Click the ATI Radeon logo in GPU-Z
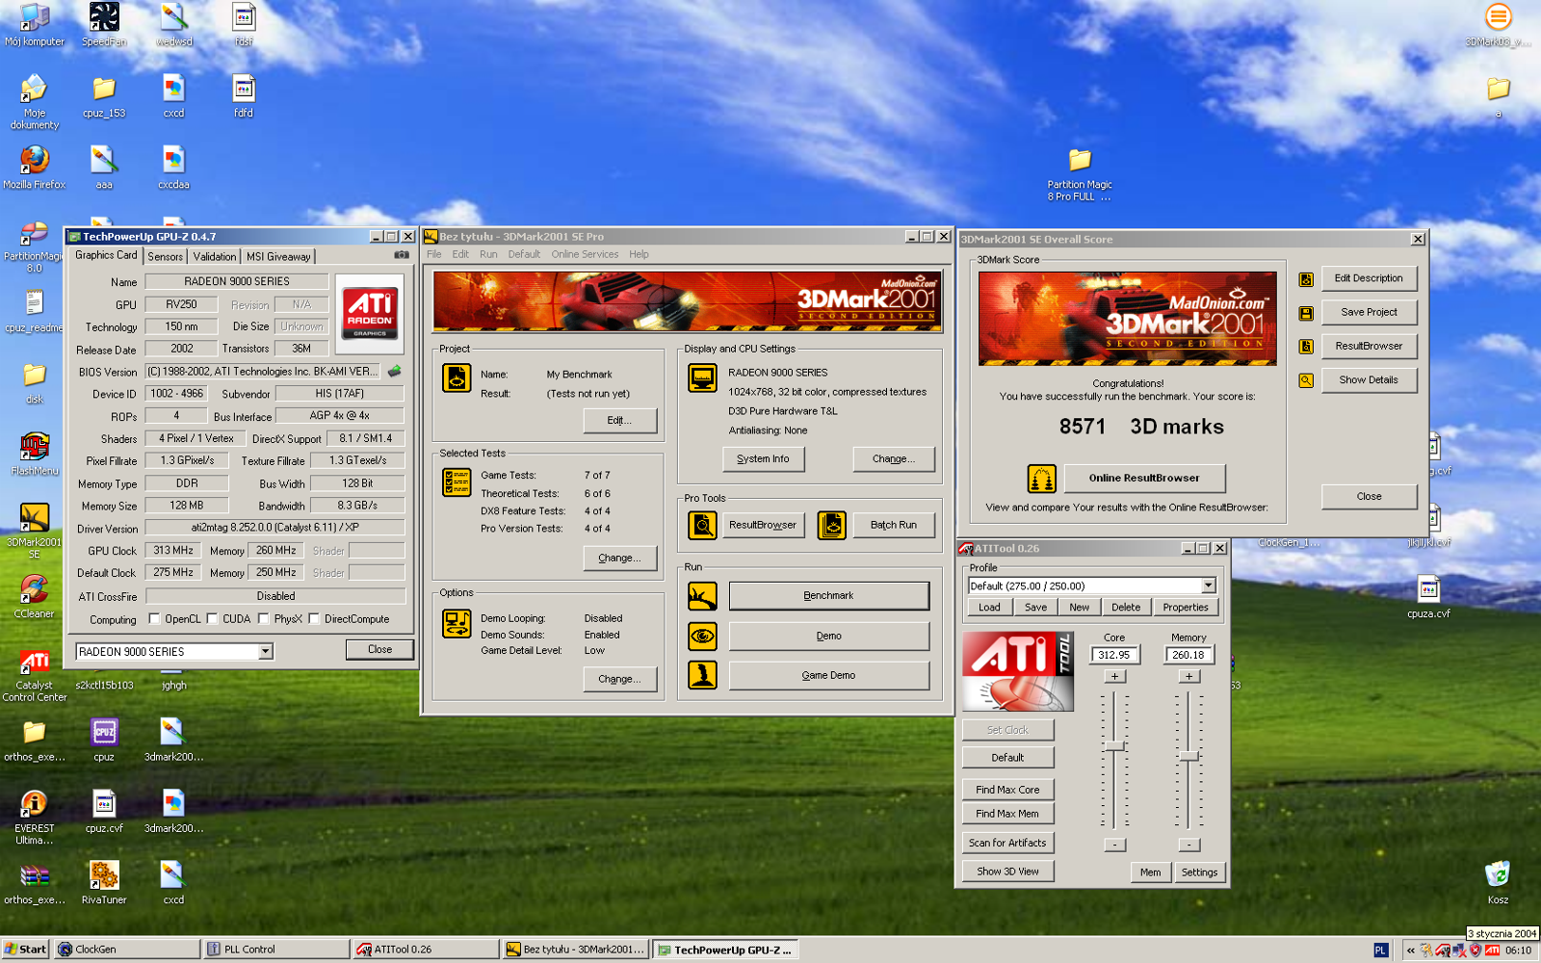The width and height of the screenshot is (1541, 963). coord(370,312)
